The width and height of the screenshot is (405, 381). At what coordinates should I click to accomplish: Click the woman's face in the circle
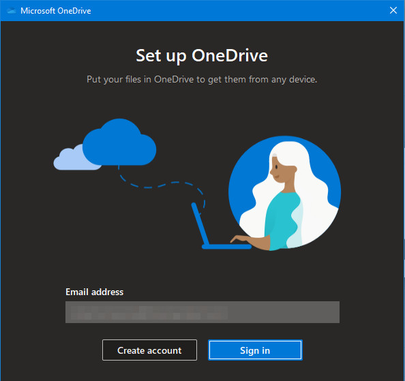coord(278,169)
